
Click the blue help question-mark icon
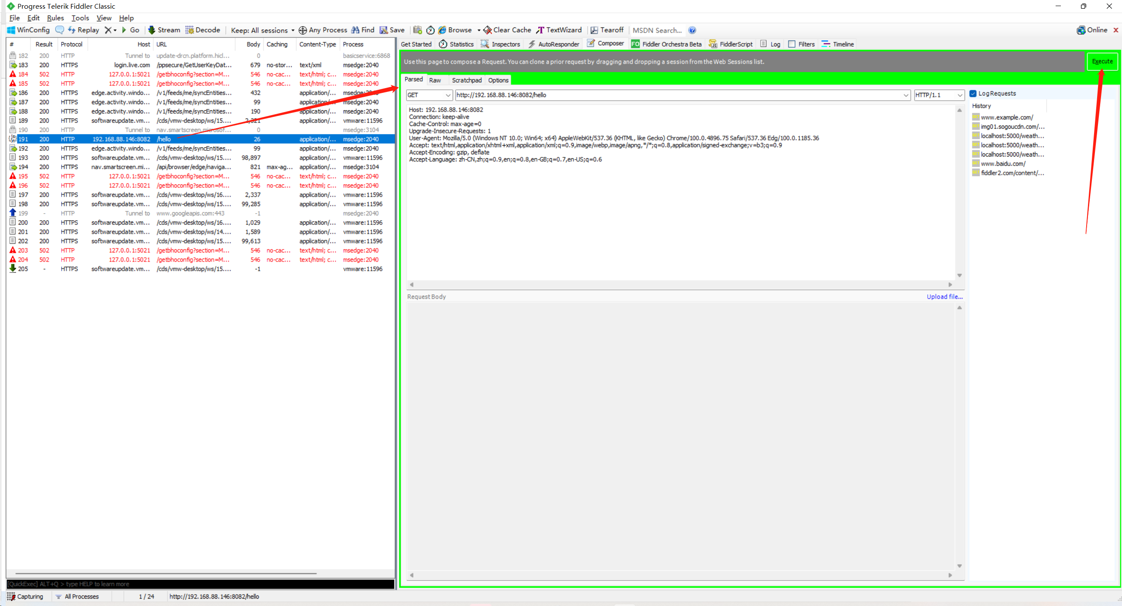[692, 30]
